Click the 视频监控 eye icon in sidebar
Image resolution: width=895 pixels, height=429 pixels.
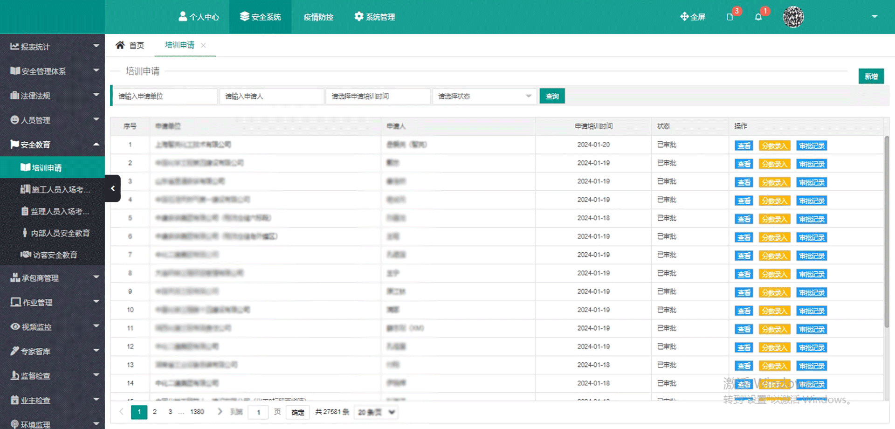tap(15, 326)
